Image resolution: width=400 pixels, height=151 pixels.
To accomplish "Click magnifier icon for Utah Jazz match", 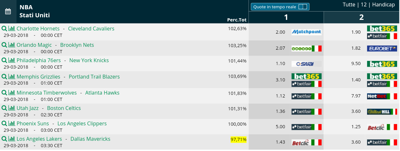I will pyautogui.click(x=4, y=108).
